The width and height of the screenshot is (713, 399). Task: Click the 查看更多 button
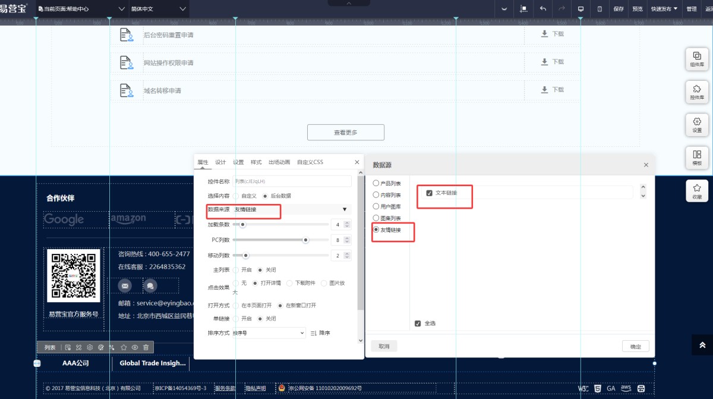click(346, 132)
